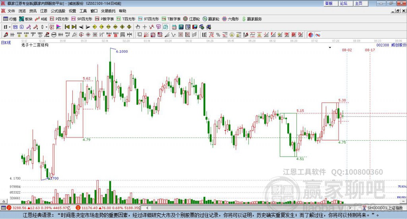
Task: Click the 论坛 forum button
Action: [x=346, y=3]
